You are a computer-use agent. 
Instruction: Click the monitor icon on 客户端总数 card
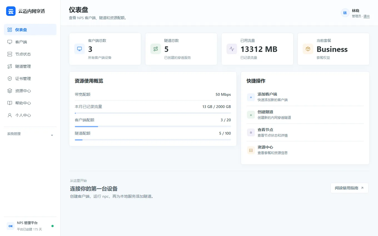click(79, 49)
